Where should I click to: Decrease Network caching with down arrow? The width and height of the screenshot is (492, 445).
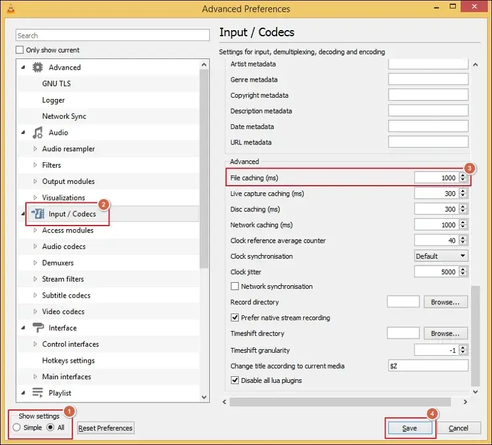click(463, 227)
